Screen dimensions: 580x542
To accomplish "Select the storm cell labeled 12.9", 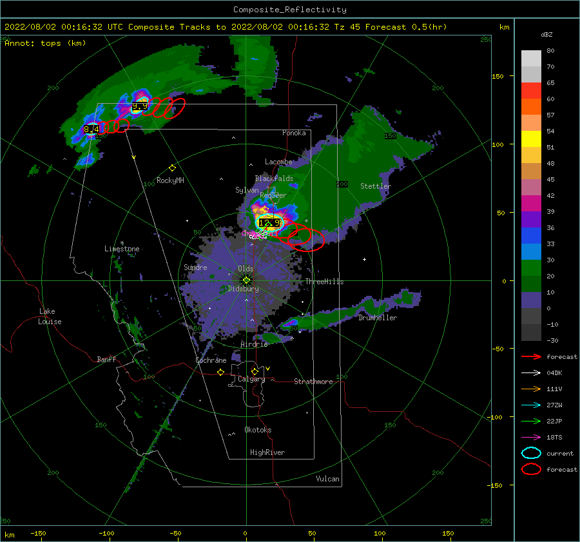I will 270,223.
